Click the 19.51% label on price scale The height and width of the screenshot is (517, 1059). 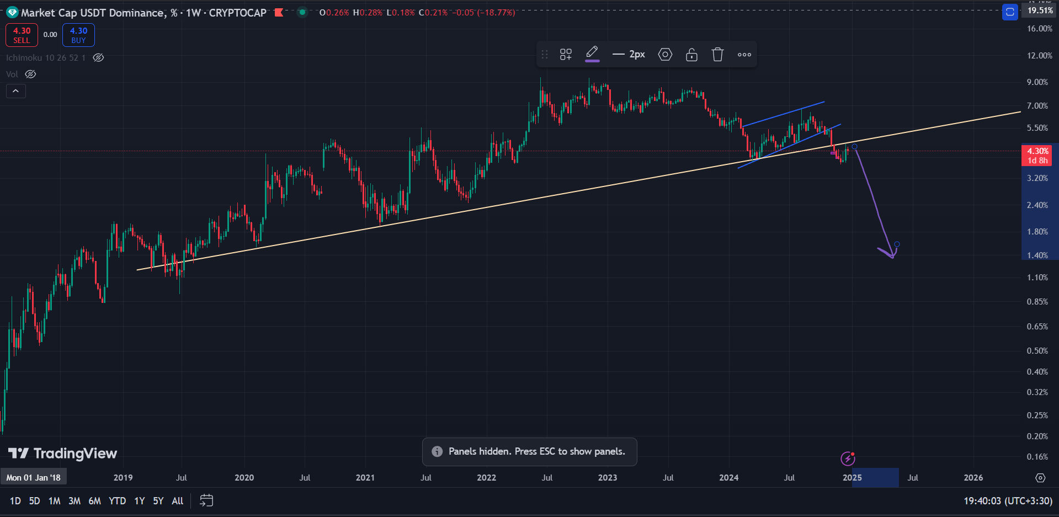[x=1040, y=10]
